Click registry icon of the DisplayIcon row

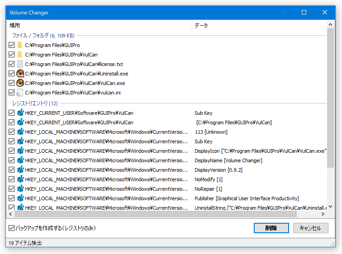[20, 151]
